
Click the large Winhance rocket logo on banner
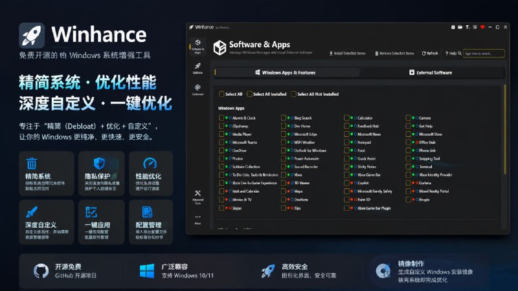(32, 36)
